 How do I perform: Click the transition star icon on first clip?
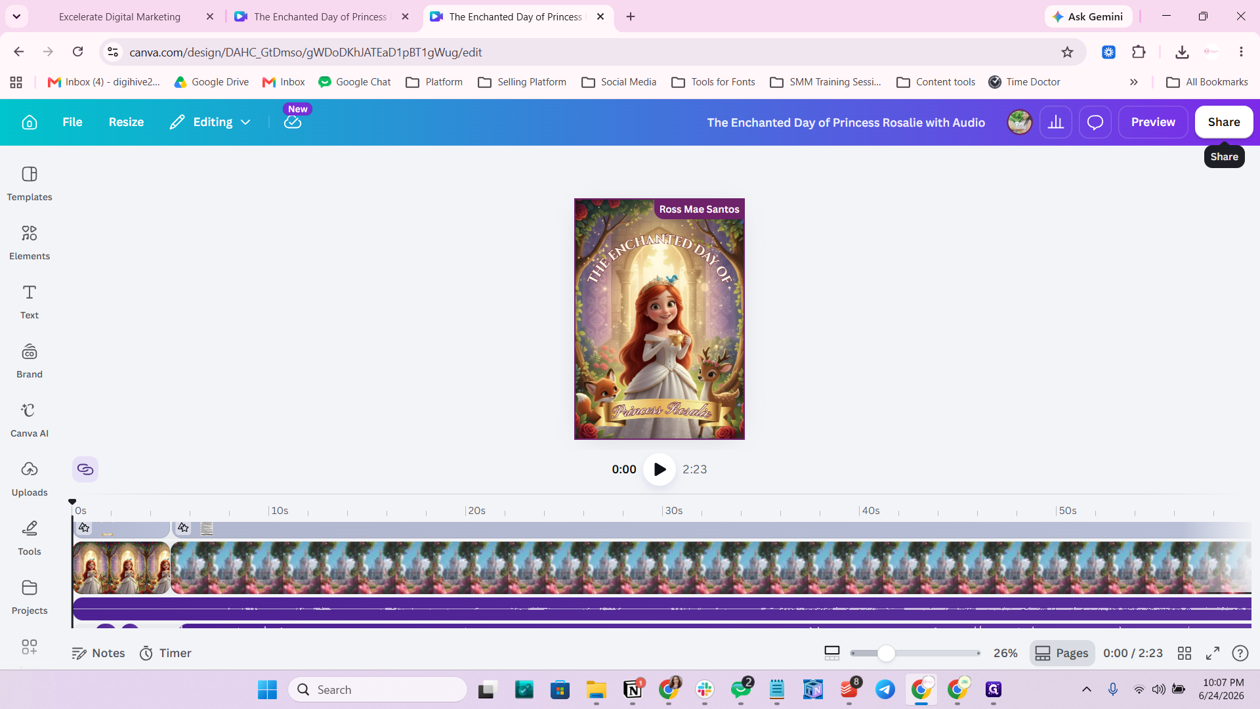point(84,528)
